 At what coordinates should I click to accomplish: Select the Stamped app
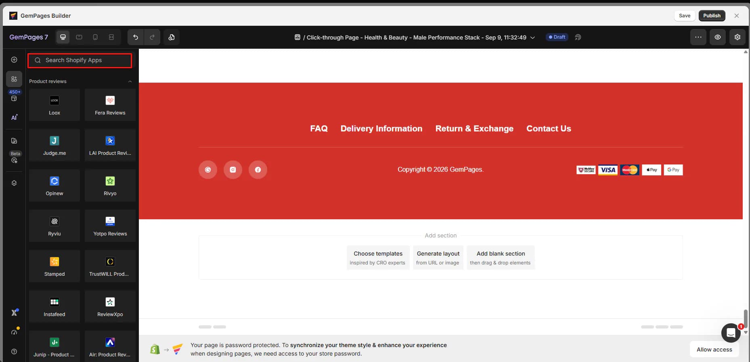[x=54, y=266]
